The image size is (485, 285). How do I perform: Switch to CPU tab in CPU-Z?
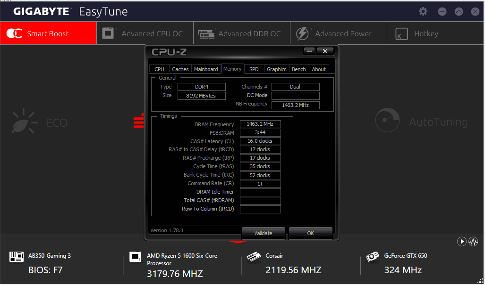tap(159, 69)
